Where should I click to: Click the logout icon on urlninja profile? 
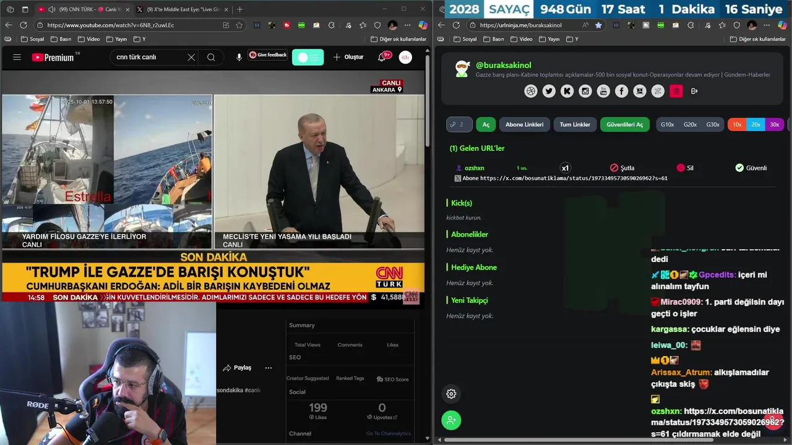pyautogui.click(x=694, y=91)
